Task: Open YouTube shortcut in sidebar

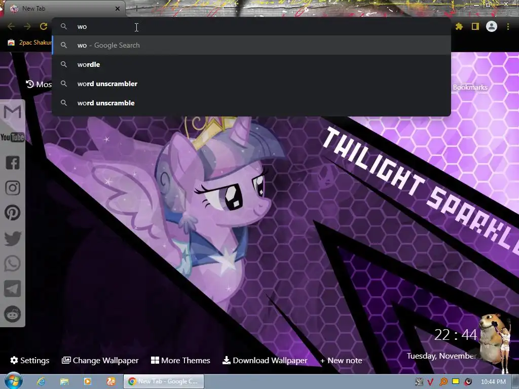Action: [12, 137]
